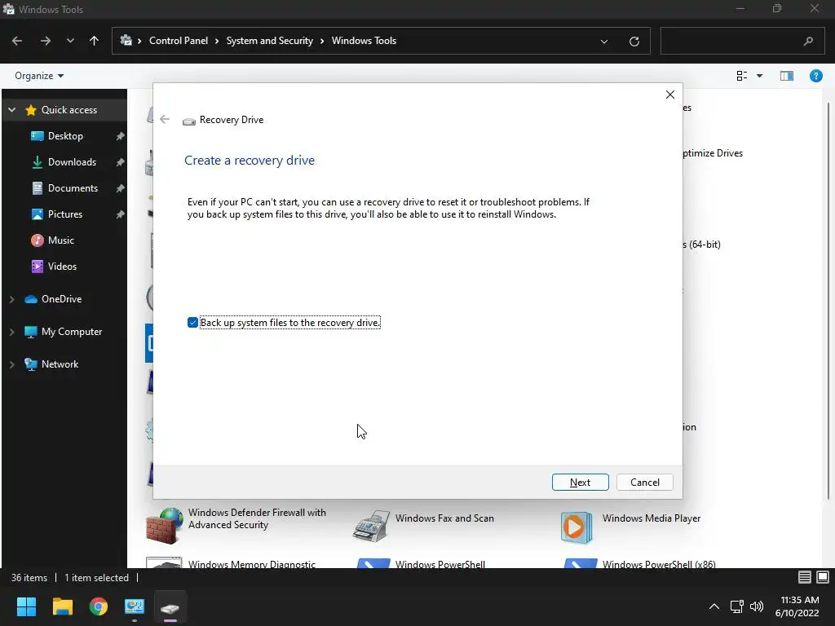Open the Organize menu

pyautogui.click(x=39, y=76)
